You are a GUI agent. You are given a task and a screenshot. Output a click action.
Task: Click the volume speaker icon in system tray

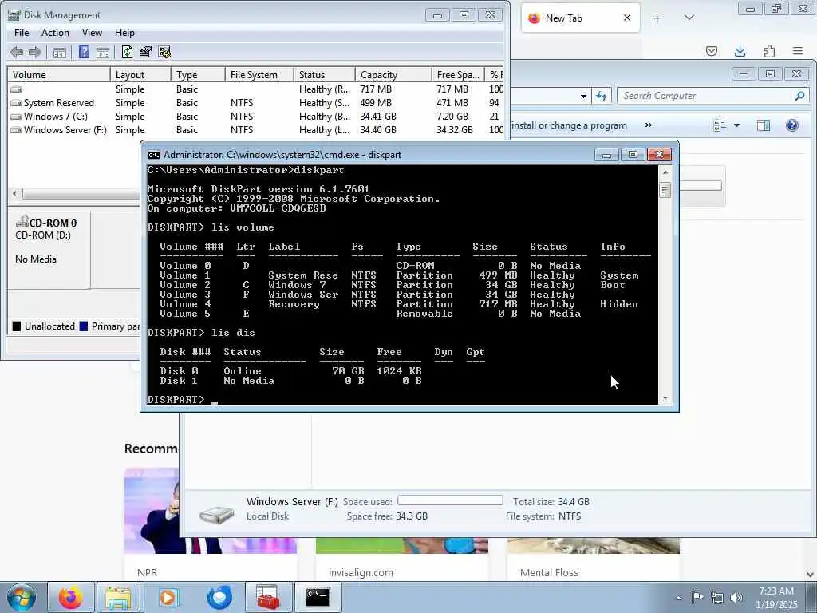[x=736, y=597]
